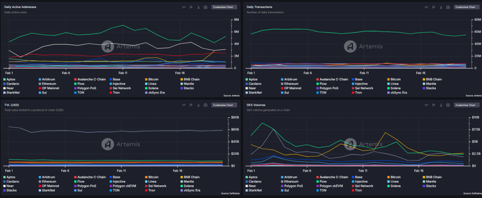Download the Daily Transactions chart data
Screen dimensions: 482x198
(x=441, y=7)
